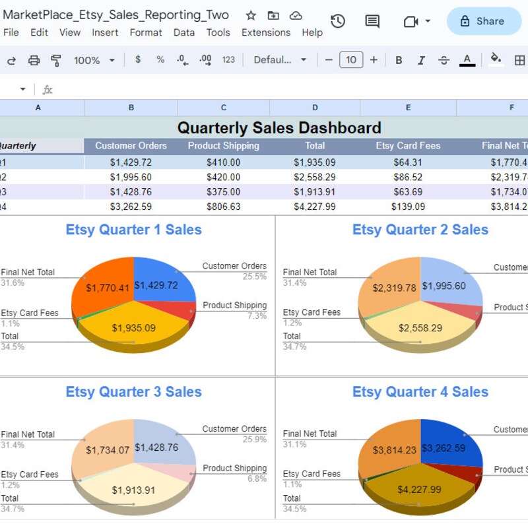Select the Quarterly Sales Dashboard title cell
This screenshot has width=528, height=528.
279,128
